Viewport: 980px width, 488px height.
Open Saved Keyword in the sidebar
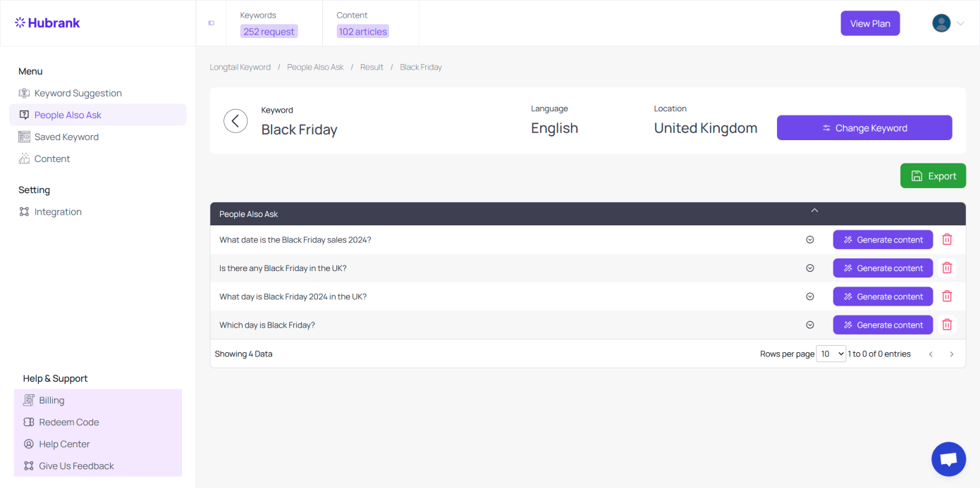point(66,137)
